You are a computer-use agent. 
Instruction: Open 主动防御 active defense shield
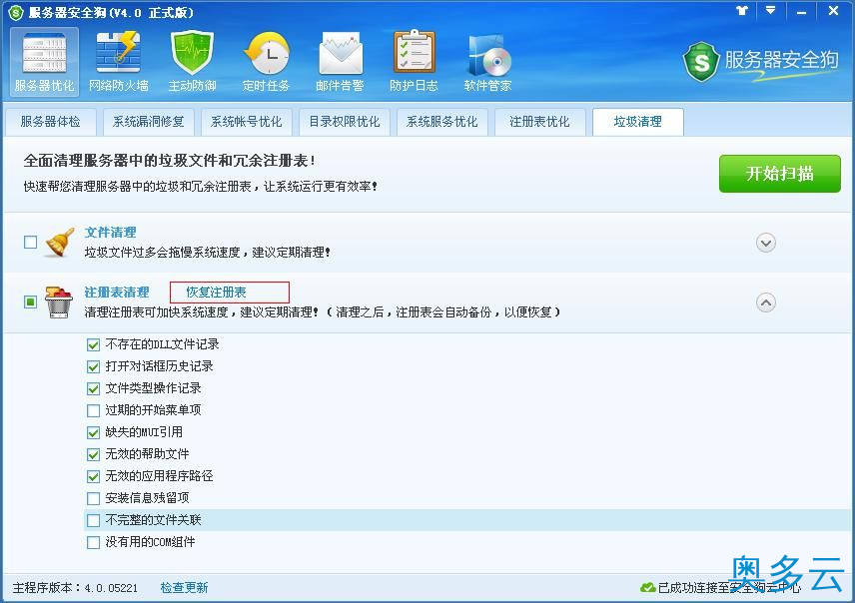click(192, 62)
